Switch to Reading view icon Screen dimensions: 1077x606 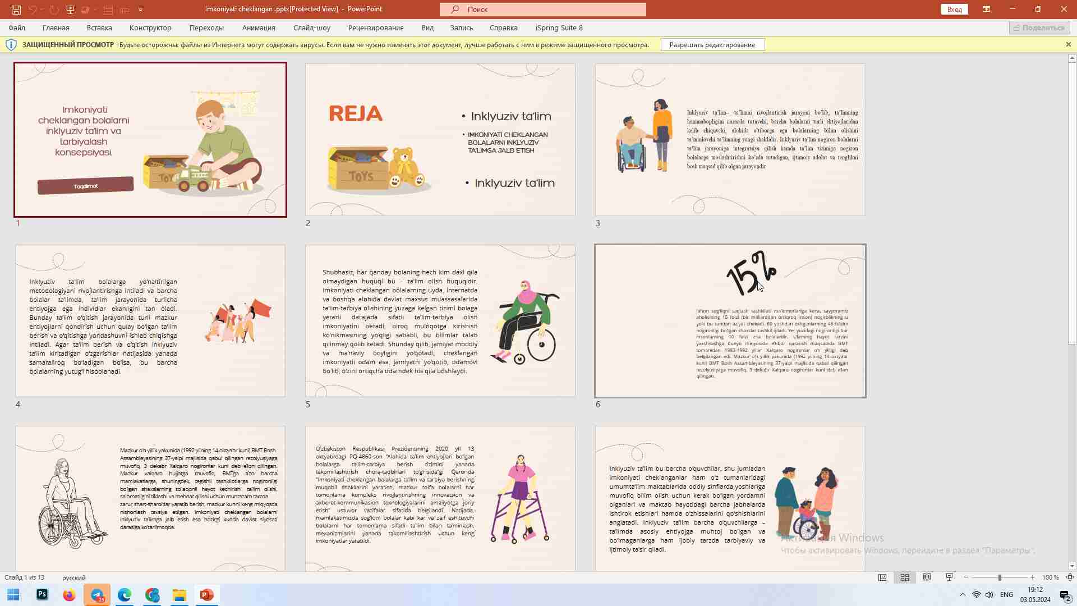(927, 577)
